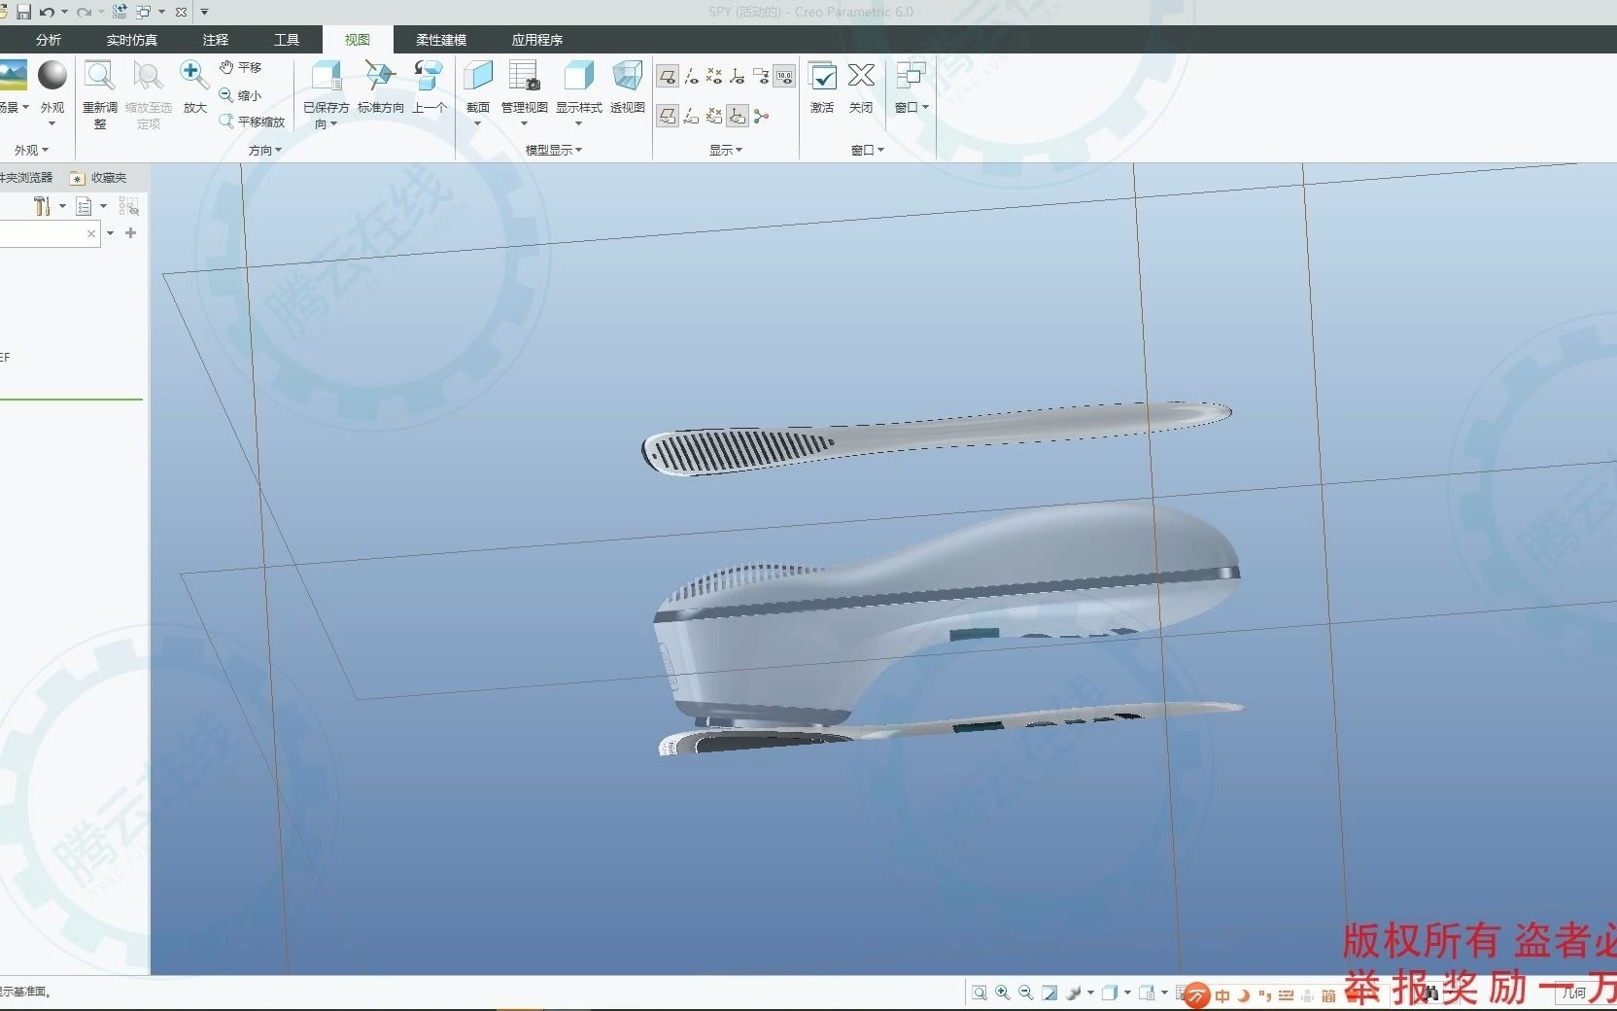Zoom in using the bottom toolbar icon
Viewport: 1617px width, 1011px height.
click(x=1003, y=993)
